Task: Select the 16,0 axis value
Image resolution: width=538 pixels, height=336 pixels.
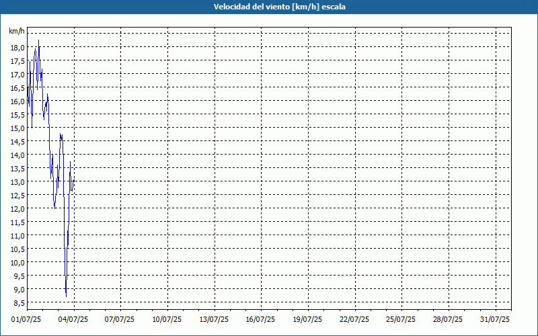Action: pos(17,101)
